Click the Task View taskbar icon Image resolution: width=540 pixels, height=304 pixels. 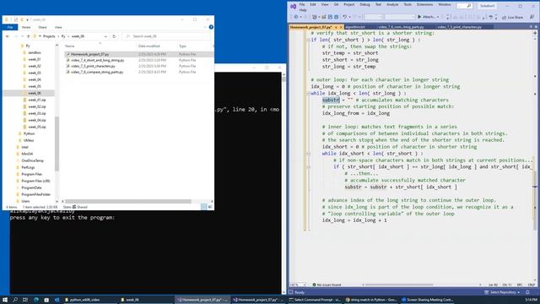[25, 300]
